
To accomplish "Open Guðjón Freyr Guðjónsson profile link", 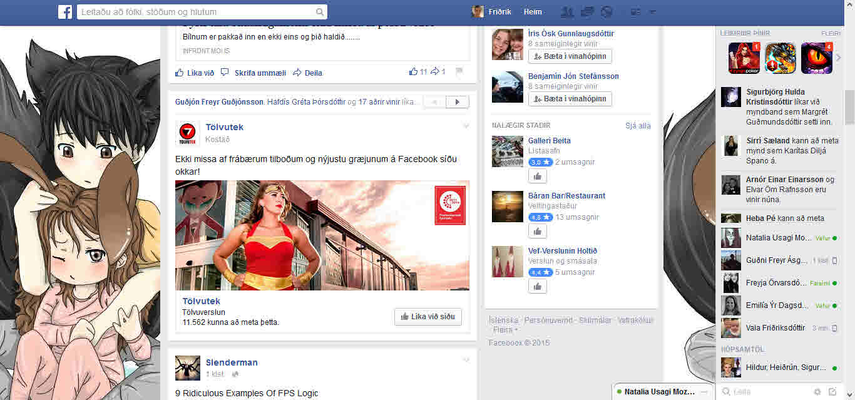I will 220,102.
